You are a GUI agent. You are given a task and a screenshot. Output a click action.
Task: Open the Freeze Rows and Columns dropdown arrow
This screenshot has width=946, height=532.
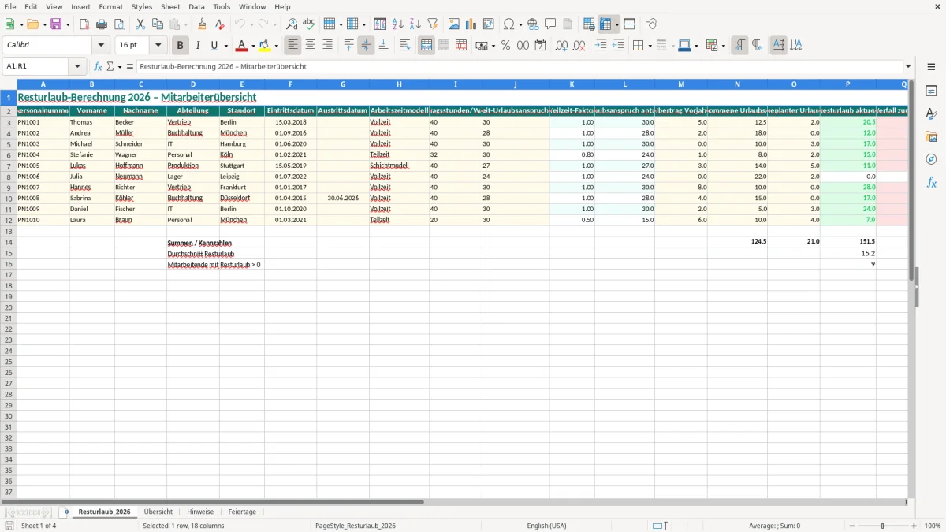pyautogui.click(x=616, y=24)
